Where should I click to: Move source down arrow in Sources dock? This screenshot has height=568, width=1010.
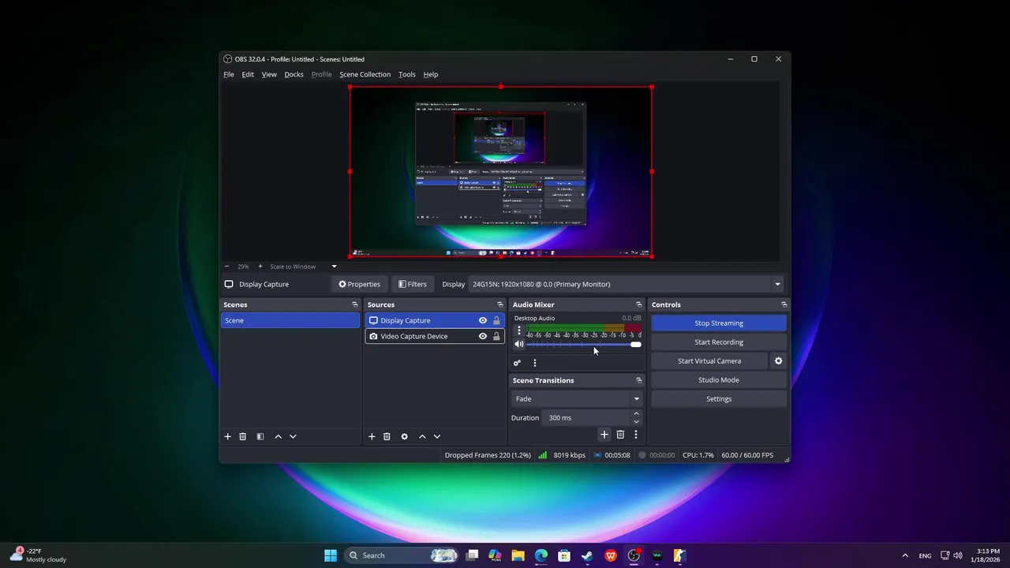click(437, 436)
